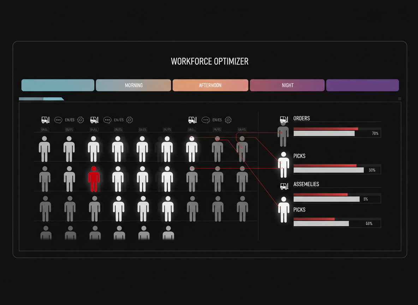Select the glowing worker beside first Picks label
The width and height of the screenshot is (418, 305).
[283, 165]
